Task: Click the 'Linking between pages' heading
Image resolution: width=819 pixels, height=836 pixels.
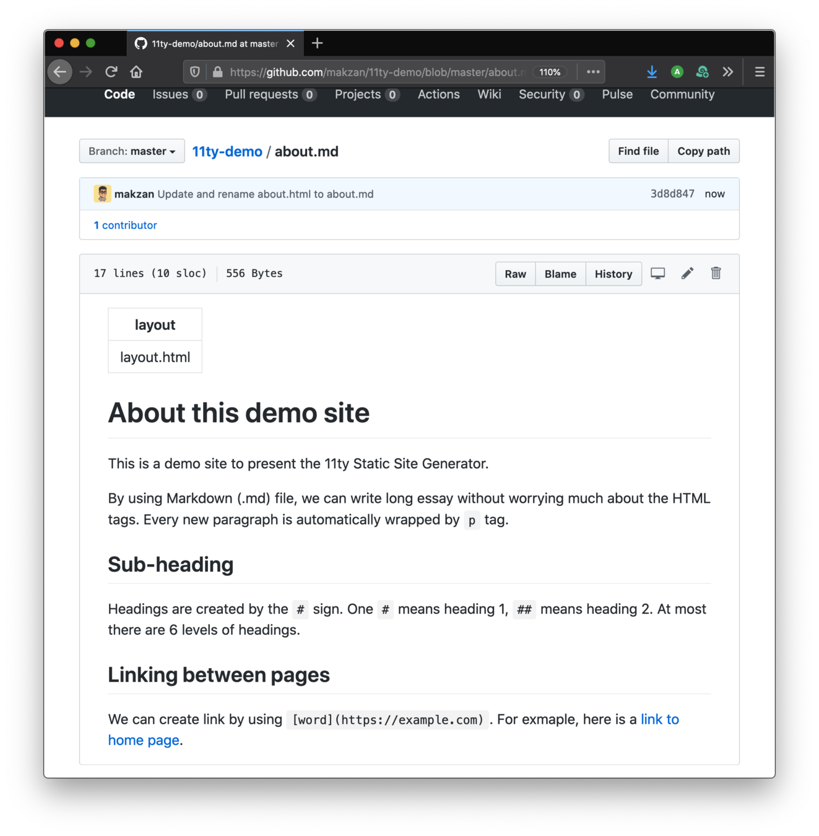Action: point(219,674)
